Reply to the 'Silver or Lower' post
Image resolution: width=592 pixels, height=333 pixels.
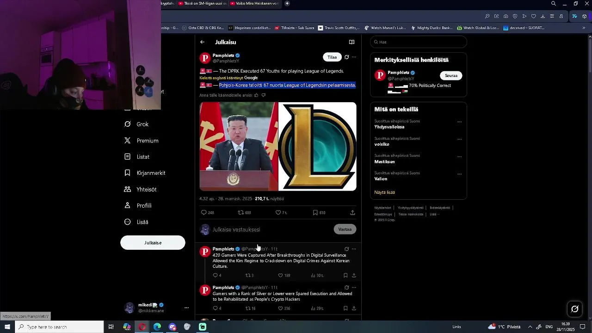coord(217,308)
